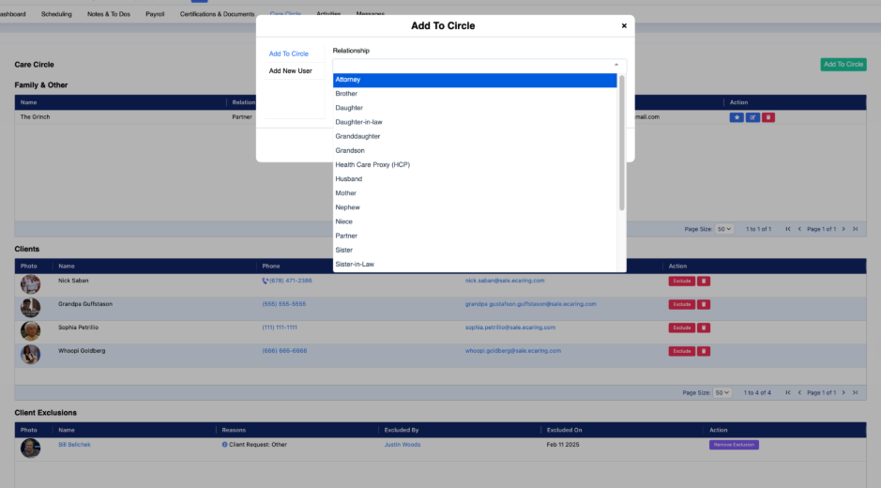Choose Daughter in the Relationship list
Image resolution: width=881 pixels, height=488 pixels.
475,108
